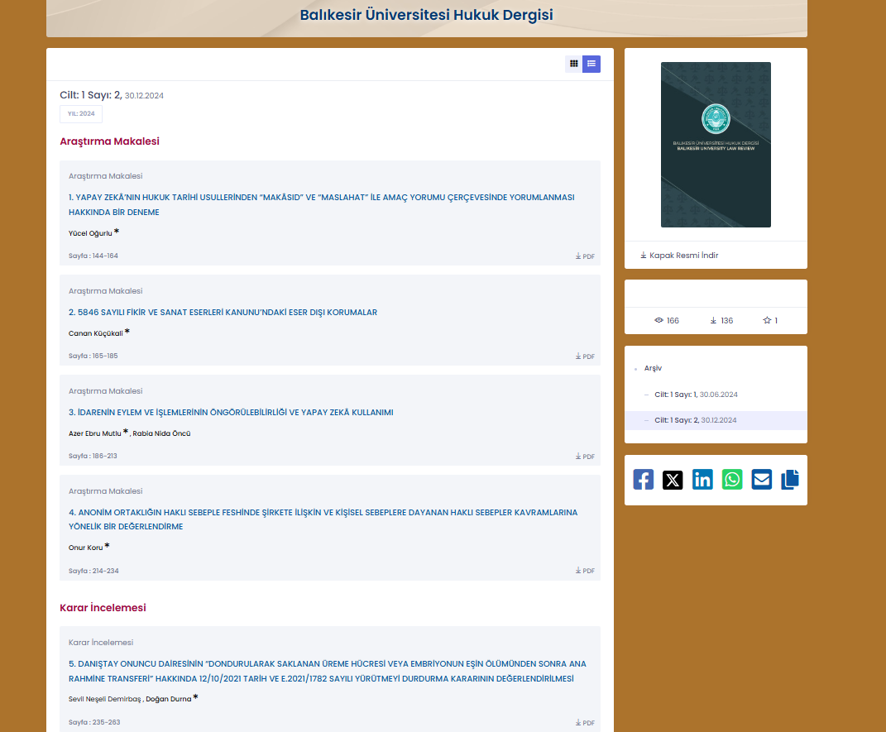Share issue on Facebook
This screenshot has width=886, height=732.
pos(643,480)
